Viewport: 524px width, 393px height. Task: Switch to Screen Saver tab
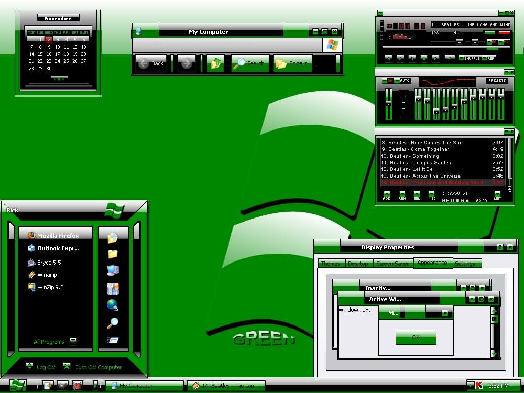(x=392, y=264)
